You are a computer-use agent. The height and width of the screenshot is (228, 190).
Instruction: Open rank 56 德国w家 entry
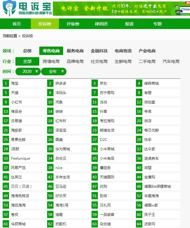[158, 205]
